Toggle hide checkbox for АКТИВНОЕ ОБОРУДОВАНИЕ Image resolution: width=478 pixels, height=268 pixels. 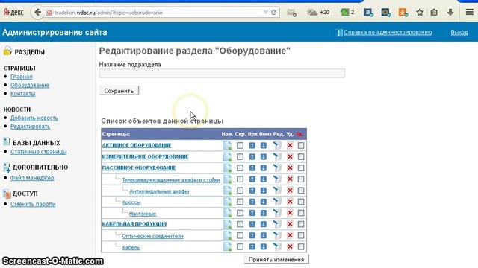coord(240,146)
